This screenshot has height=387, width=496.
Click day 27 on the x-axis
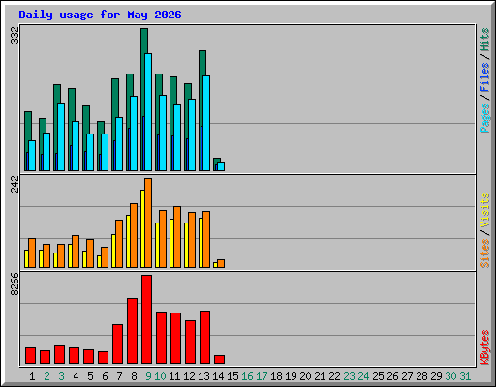pos(407,376)
